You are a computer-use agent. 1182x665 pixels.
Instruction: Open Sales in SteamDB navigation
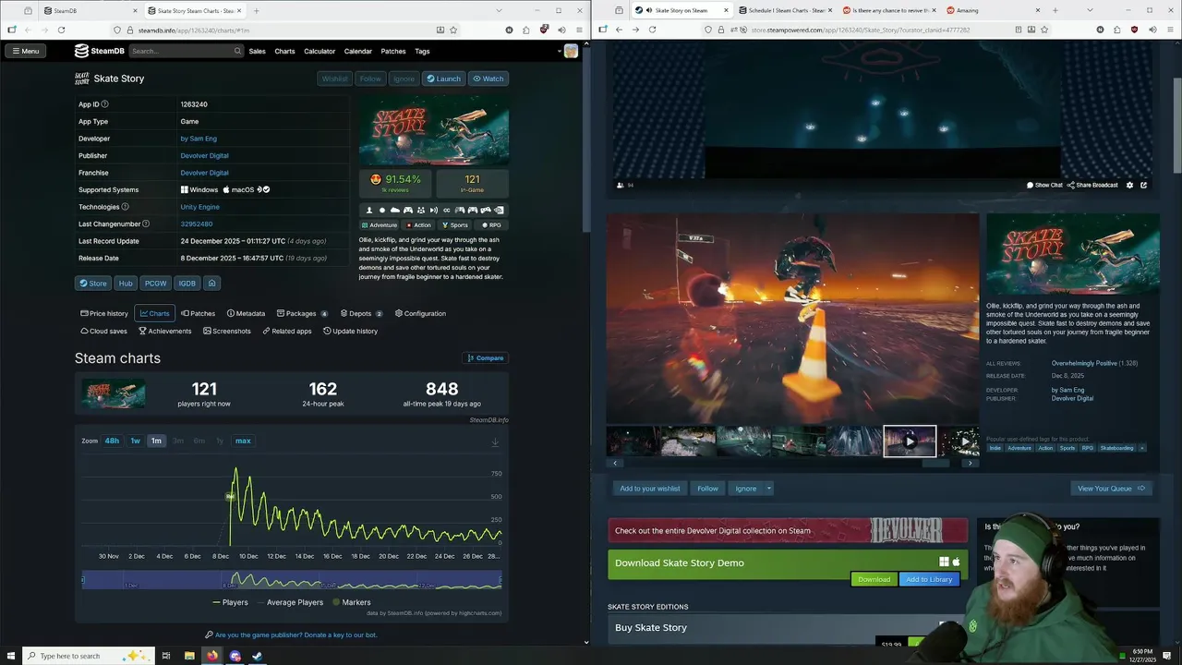[258, 51]
